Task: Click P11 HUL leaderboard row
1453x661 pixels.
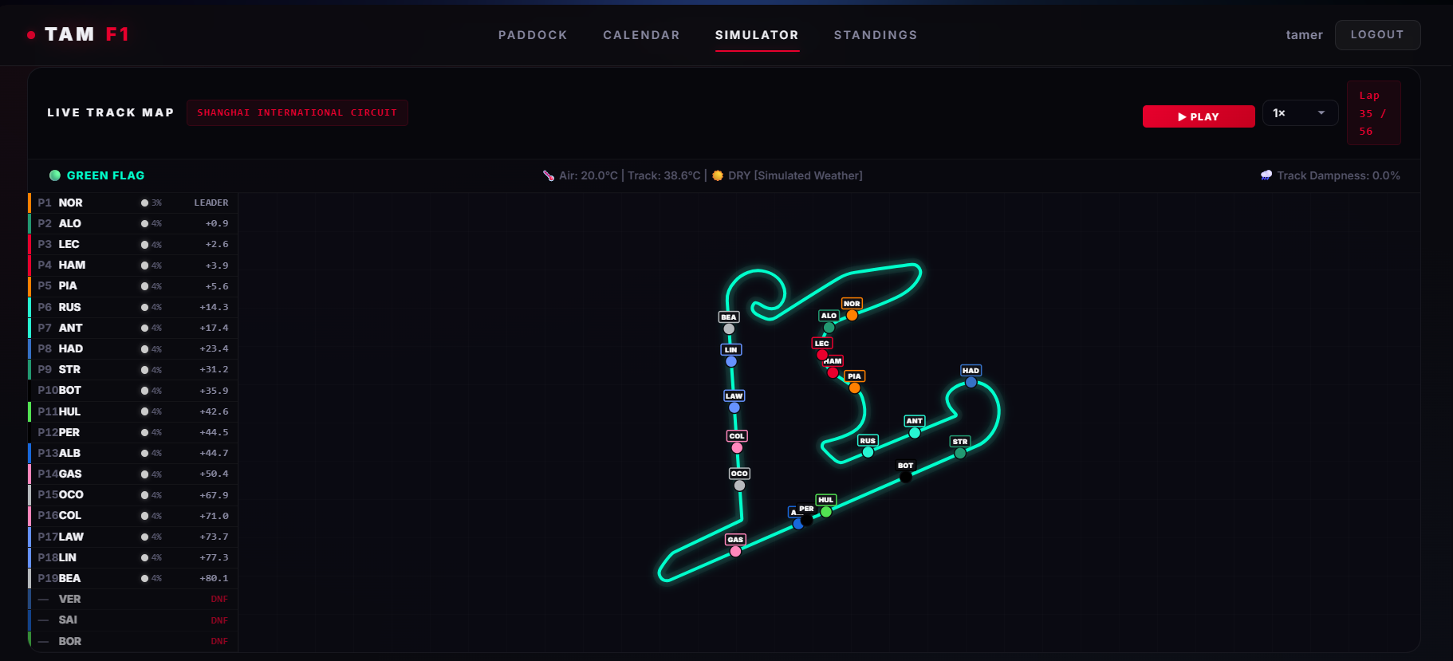Action: (133, 411)
